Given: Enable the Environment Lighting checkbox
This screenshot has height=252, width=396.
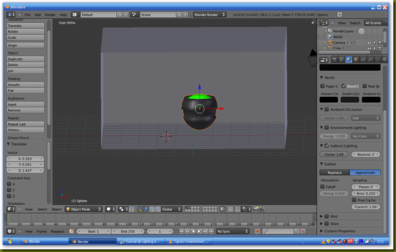Looking at the screenshot, I should point(326,127).
